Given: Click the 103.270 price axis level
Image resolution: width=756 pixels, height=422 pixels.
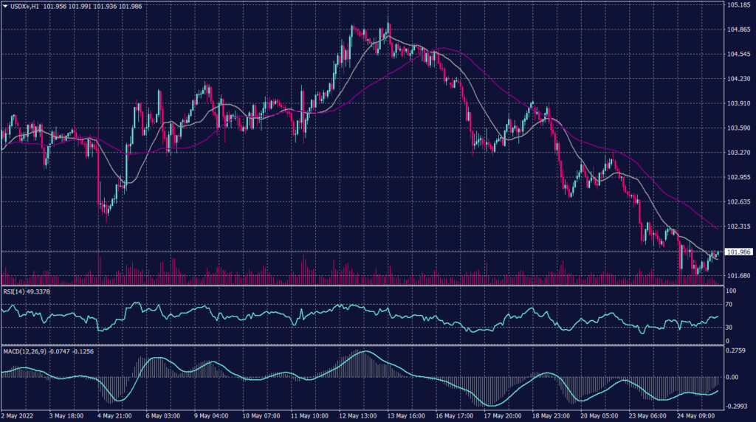Looking at the screenshot, I should click(x=739, y=153).
